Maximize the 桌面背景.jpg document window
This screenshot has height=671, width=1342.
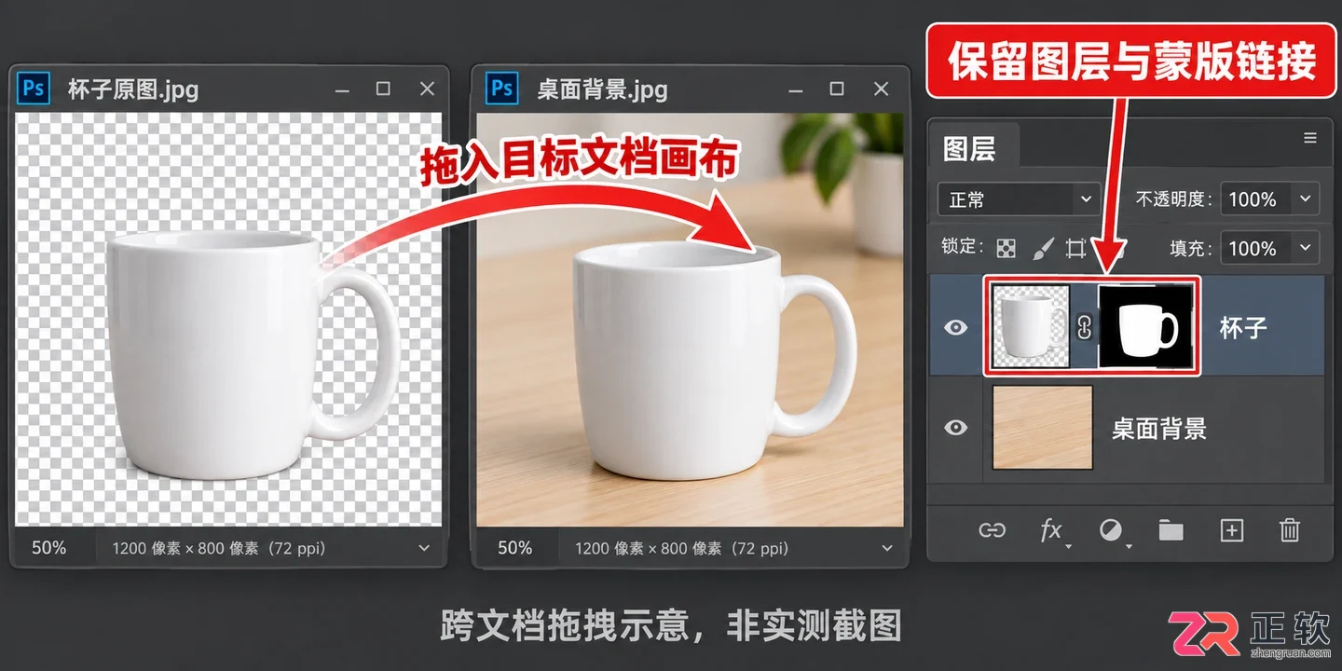click(837, 89)
